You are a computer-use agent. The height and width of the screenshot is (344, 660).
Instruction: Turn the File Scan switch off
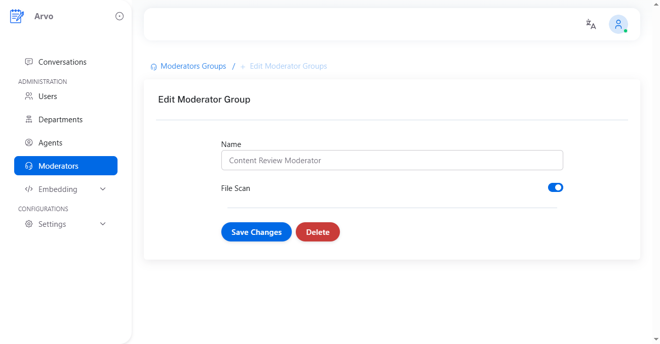(x=556, y=187)
